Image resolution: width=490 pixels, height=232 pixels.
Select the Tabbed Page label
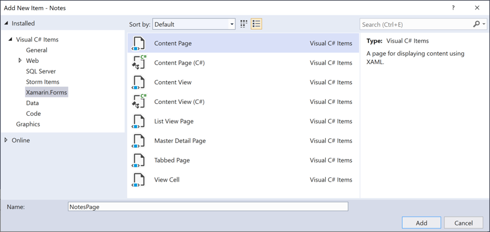click(x=172, y=160)
